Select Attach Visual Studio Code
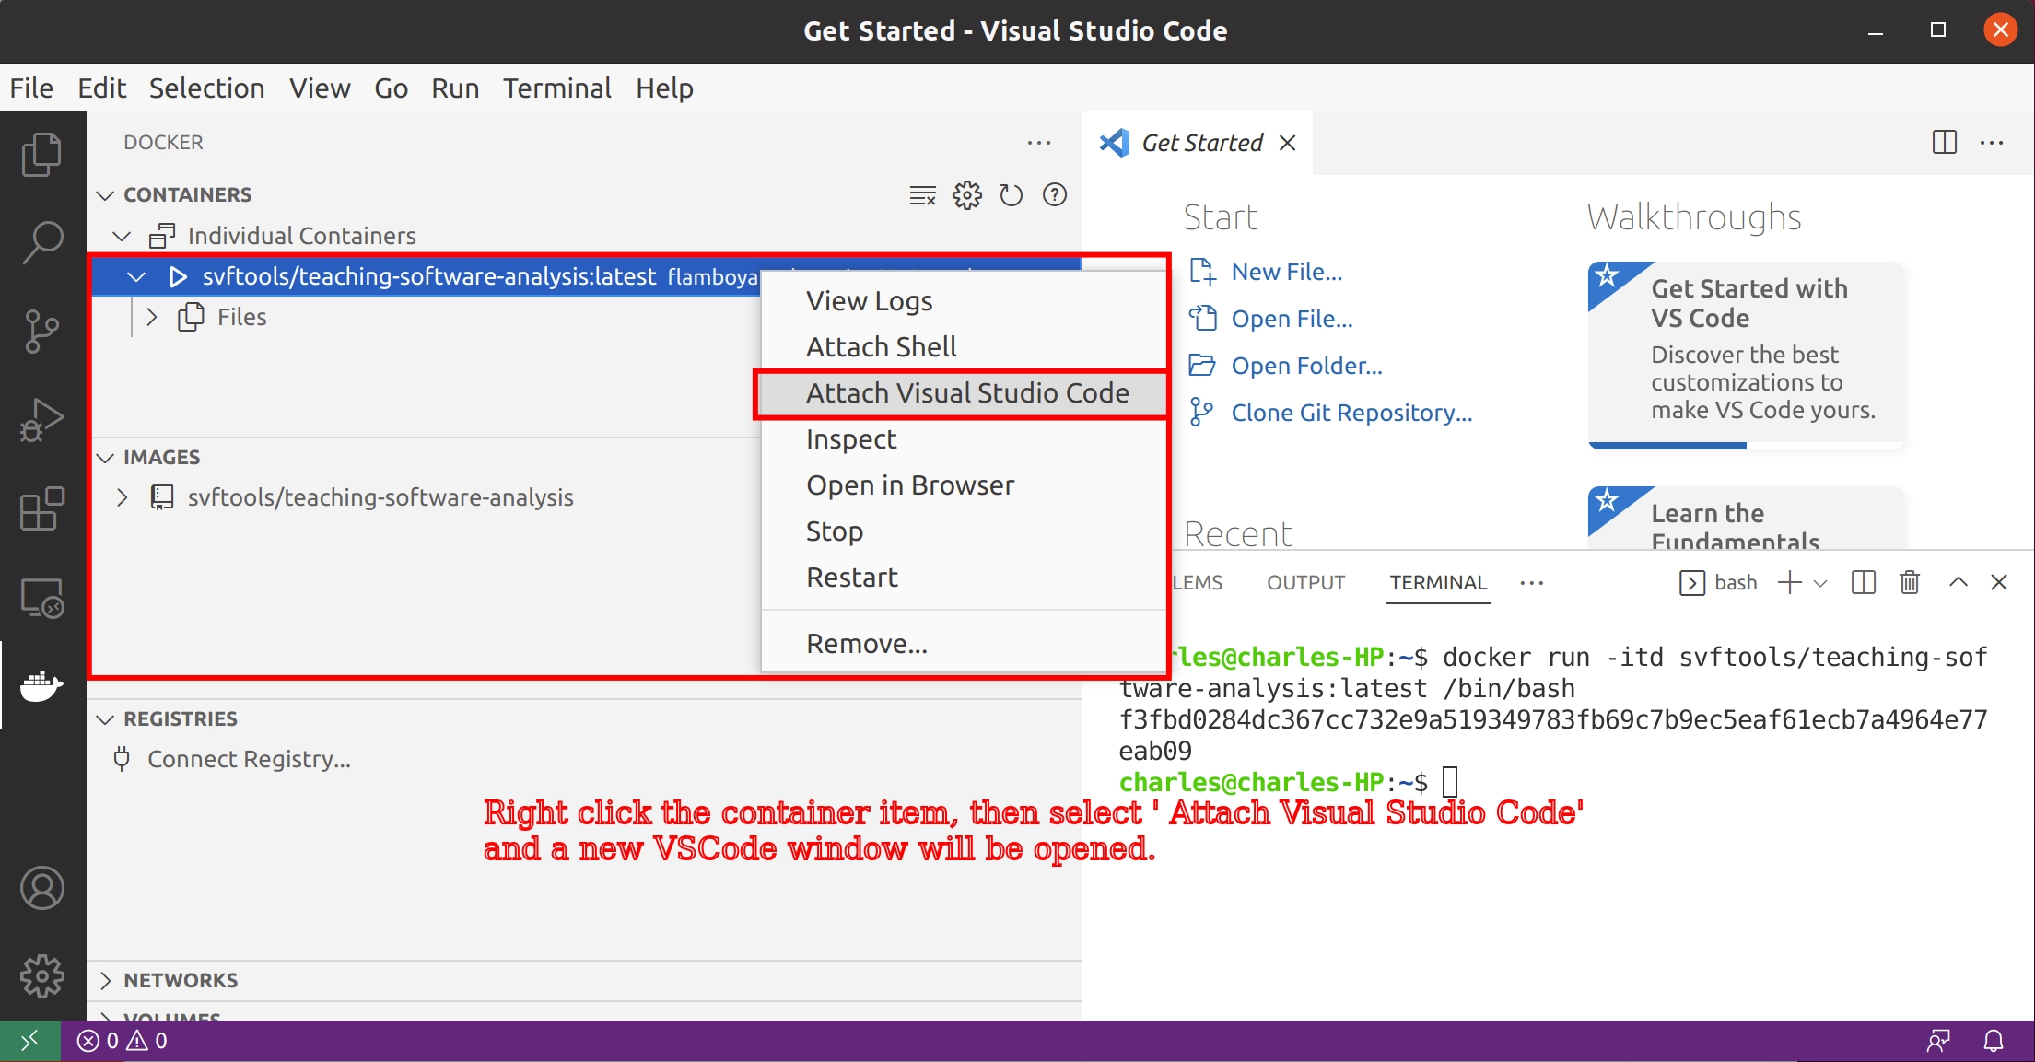Viewport: 2035px width, 1062px height. point(966,393)
